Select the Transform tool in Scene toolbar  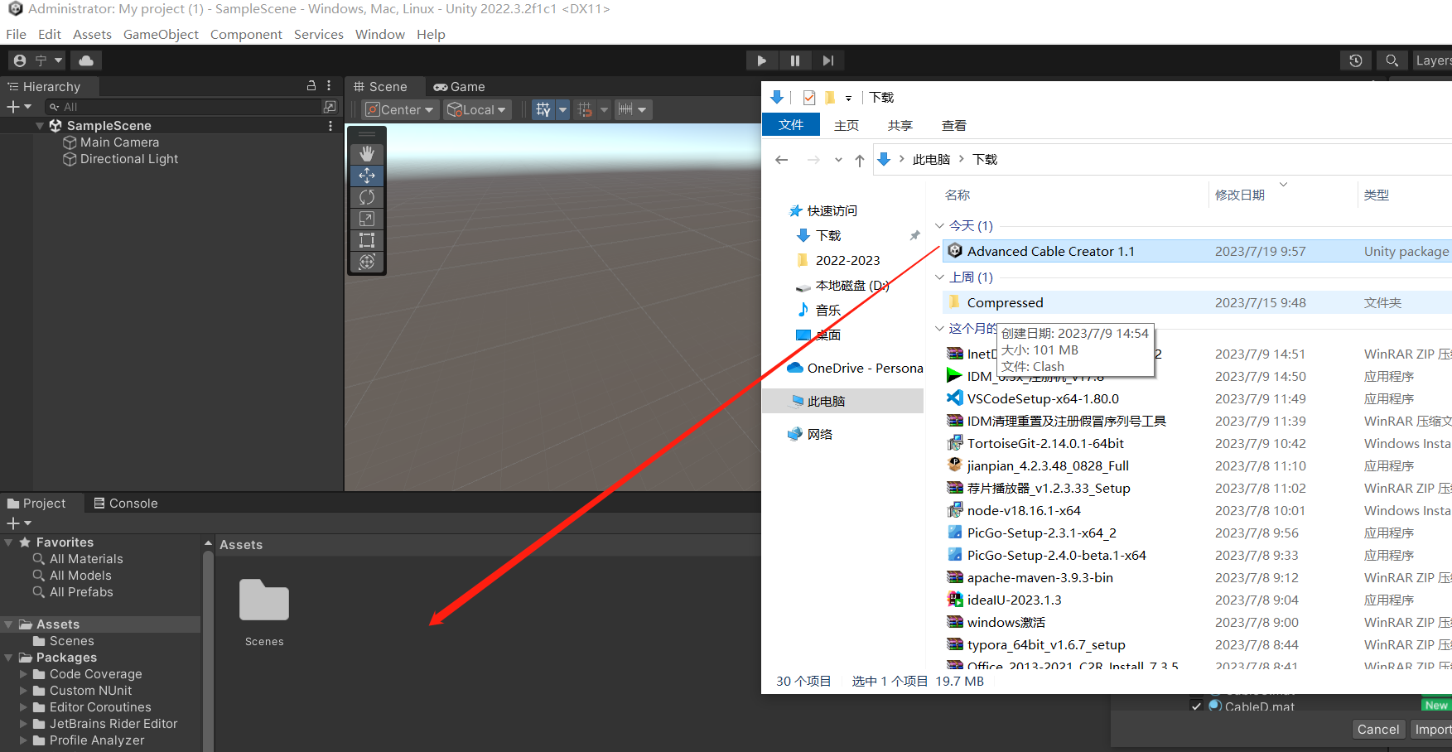tap(367, 262)
